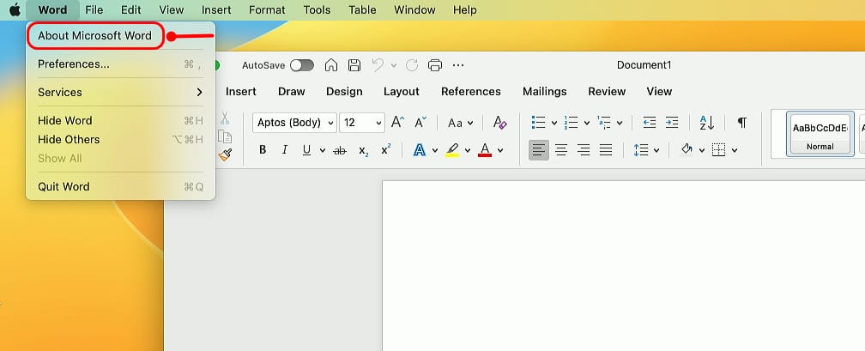Screen dimensions: 865x351
Task: Sort text with the A-Z icon
Action: [x=707, y=123]
